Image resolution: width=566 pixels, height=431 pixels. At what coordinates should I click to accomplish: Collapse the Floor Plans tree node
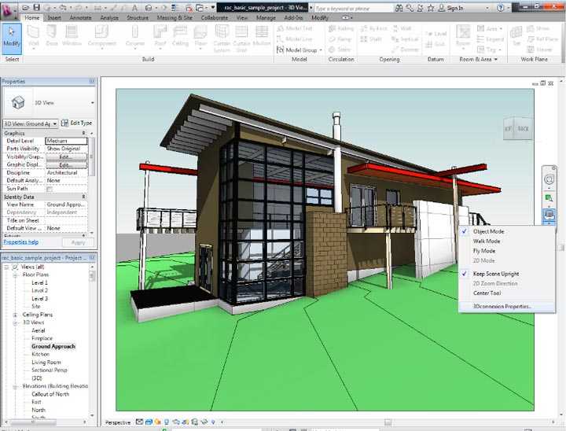[15, 275]
